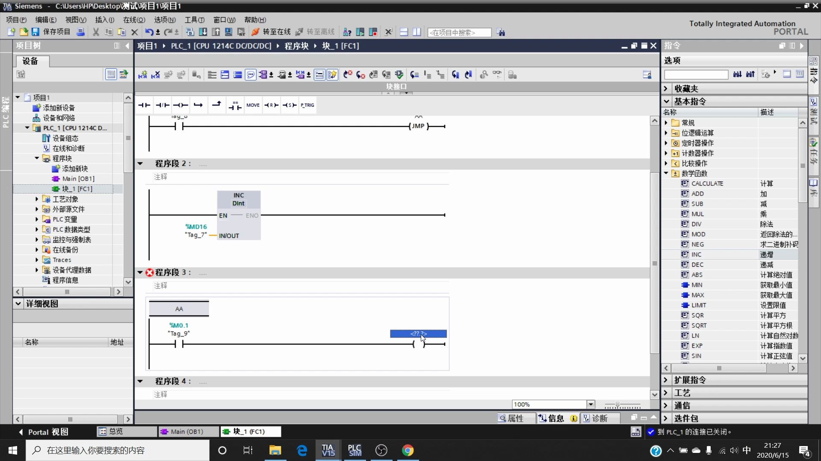The image size is (821, 461).
Task: Expand PLC 变量 tree folder
Action: click(37, 219)
